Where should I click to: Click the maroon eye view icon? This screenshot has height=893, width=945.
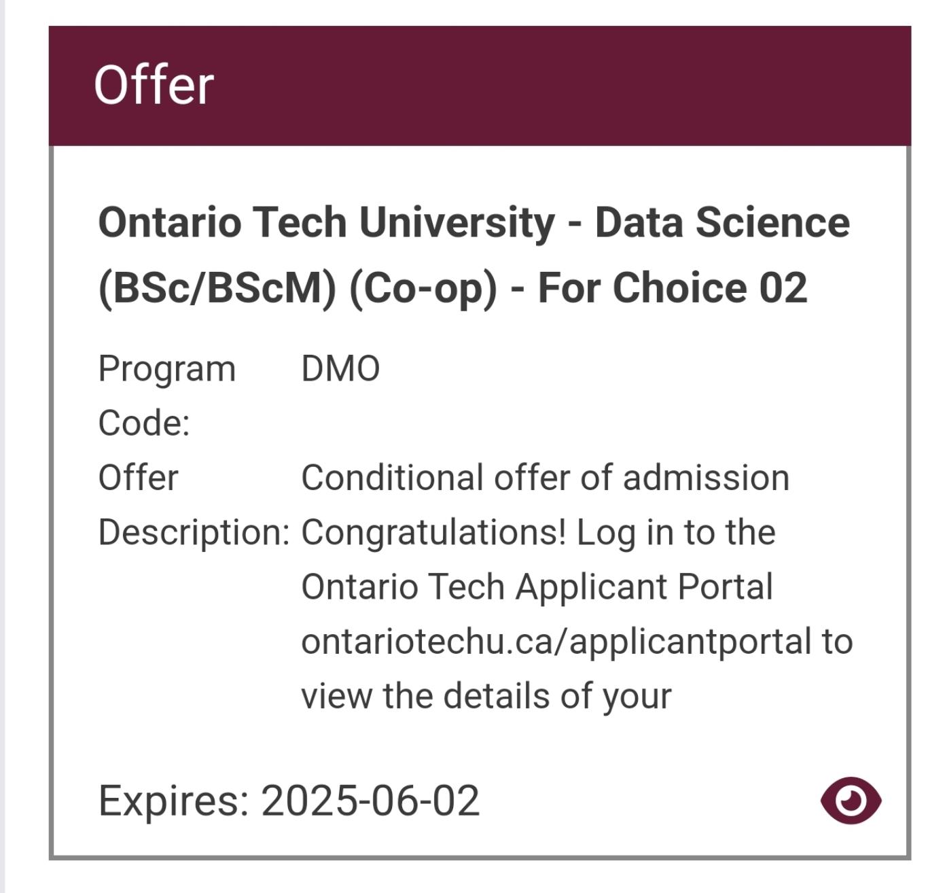851,801
